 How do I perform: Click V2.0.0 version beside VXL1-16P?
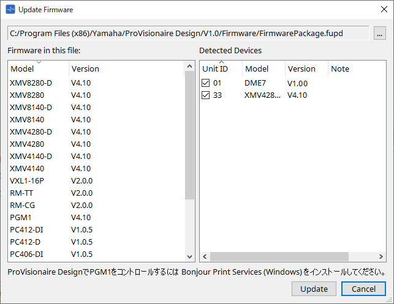pyautogui.click(x=82, y=180)
